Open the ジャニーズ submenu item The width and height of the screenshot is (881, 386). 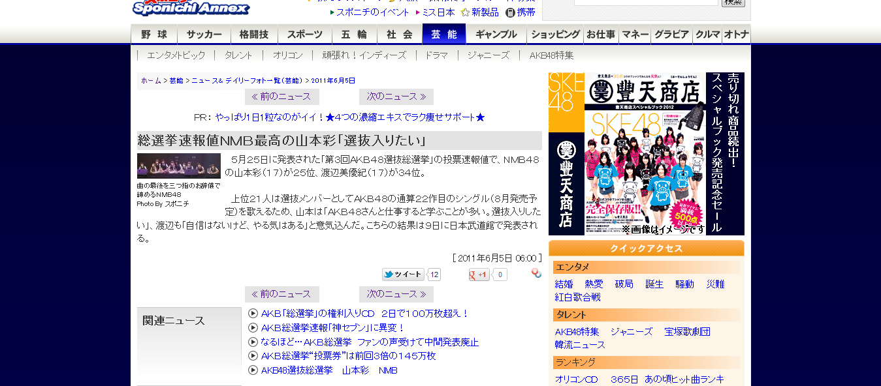coord(489,55)
